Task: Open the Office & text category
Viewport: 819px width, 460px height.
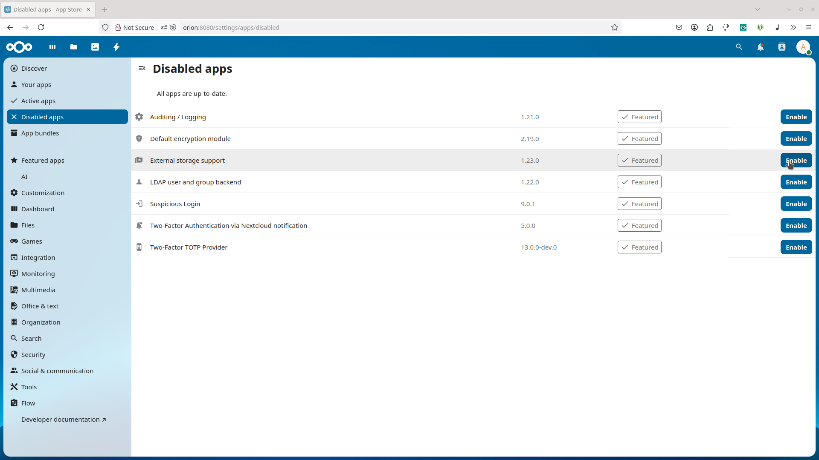Action: (67, 306)
